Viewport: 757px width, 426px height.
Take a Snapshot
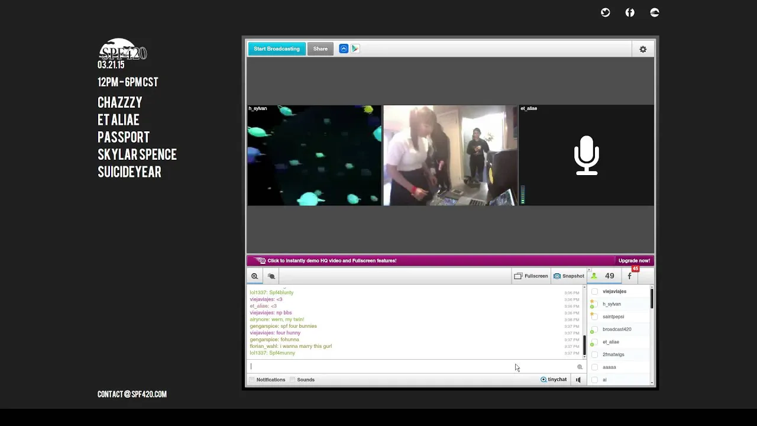(x=568, y=276)
